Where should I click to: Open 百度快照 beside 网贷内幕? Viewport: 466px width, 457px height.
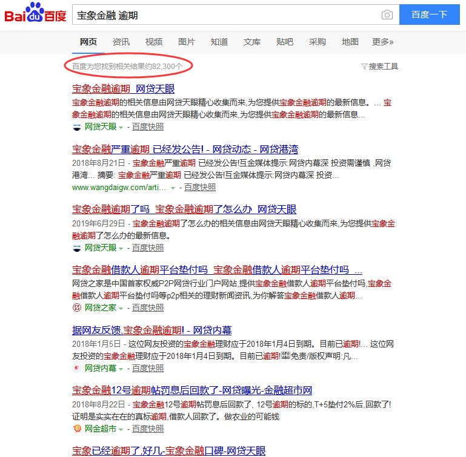148,369
